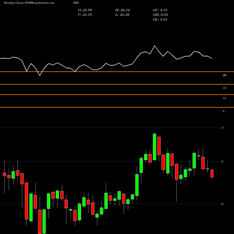Click the price axis label '22'
This screenshot has width=234, height=234.
(222, 204)
